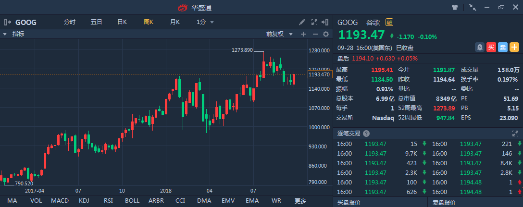Screen dimensions: 523x207
Task: Expand chart to fullscreen
Action: (x=314, y=23)
